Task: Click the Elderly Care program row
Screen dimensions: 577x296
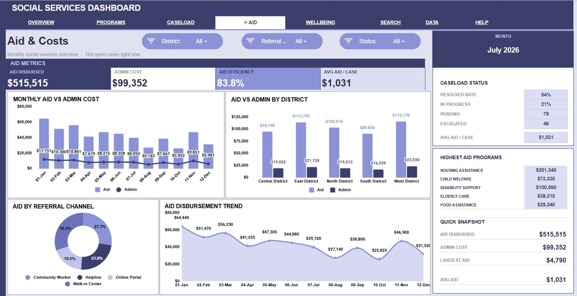Action: (x=503, y=196)
